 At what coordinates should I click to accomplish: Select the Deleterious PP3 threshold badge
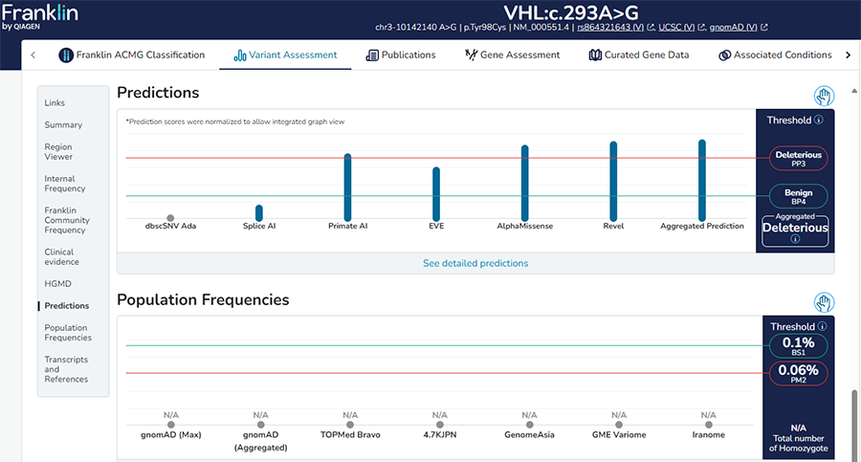click(798, 159)
